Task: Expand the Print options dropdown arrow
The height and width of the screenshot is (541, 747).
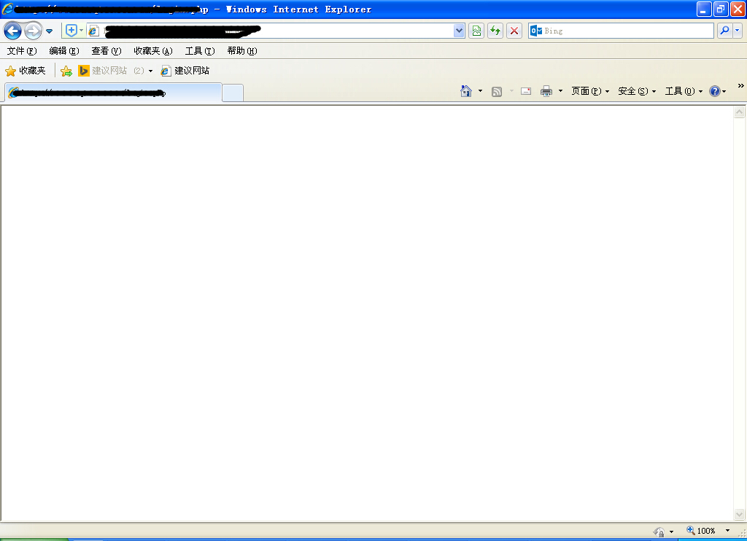Action: pos(560,91)
